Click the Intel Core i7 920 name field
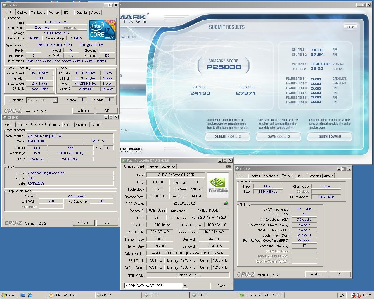Viewport: 374px width, 299px height. (56, 22)
